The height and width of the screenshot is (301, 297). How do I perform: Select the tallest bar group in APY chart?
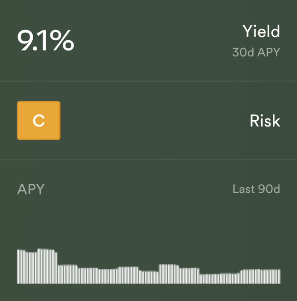(46, 266)
